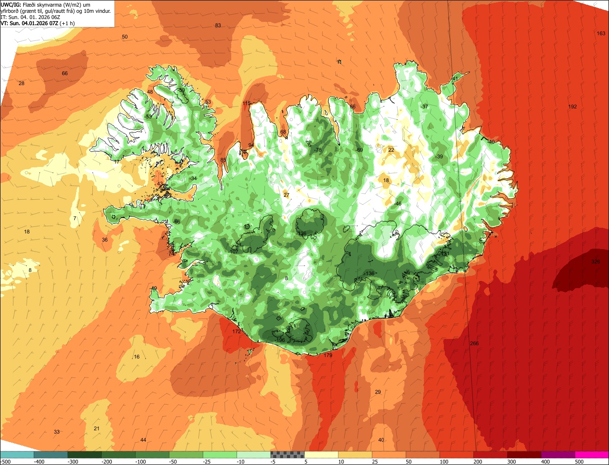
Task: Click the 'IT: Sun. 04. 01. 2026 06Z' line
Action: pyautogui.click(x=30, y=17)
